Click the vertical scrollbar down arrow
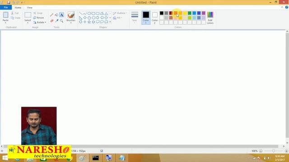289x162 pixels. pyautogui.click(x=287, y=143)
